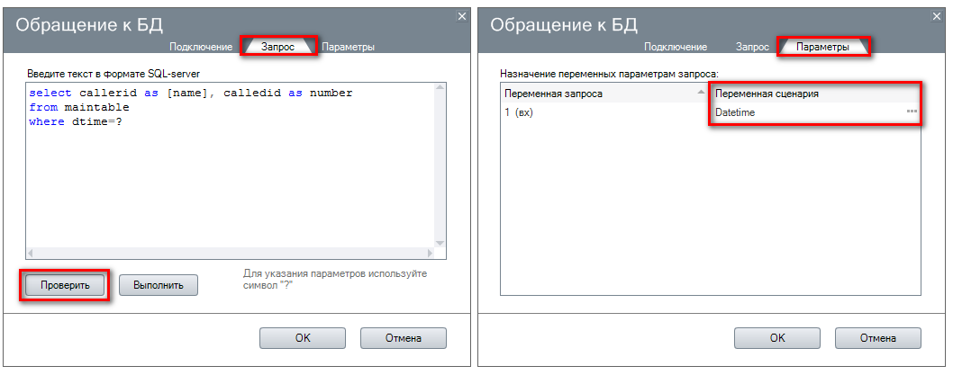953x375 pixels.
Task: Open Параметры tab in the SQL query dialog
Action: 348,47
